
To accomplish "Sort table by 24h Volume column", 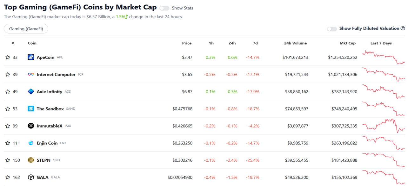I will click(295, 43).
